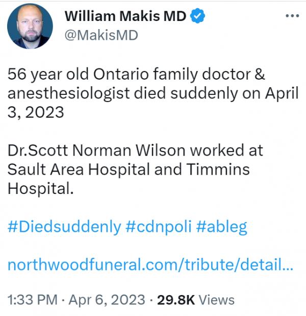
Task: Click the 'Timmins' word in the tweet
Action: (216, 169)
